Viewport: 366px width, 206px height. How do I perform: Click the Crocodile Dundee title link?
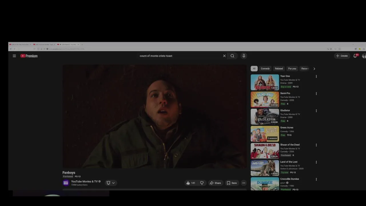tap(289, 179)
